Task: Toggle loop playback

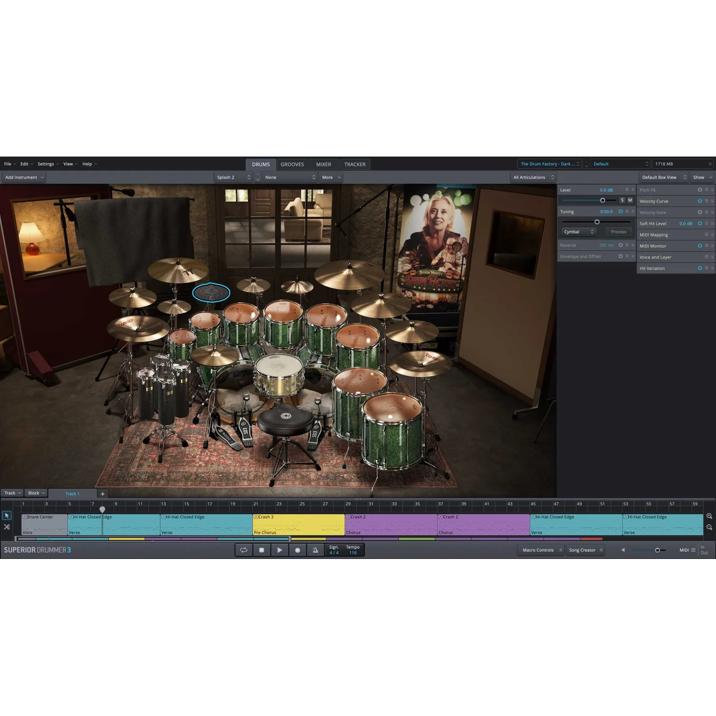Action: [x=243, y=550]
